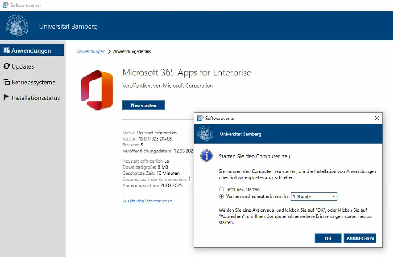Click the dropdown arrow beside 1 Stunde

333,196
